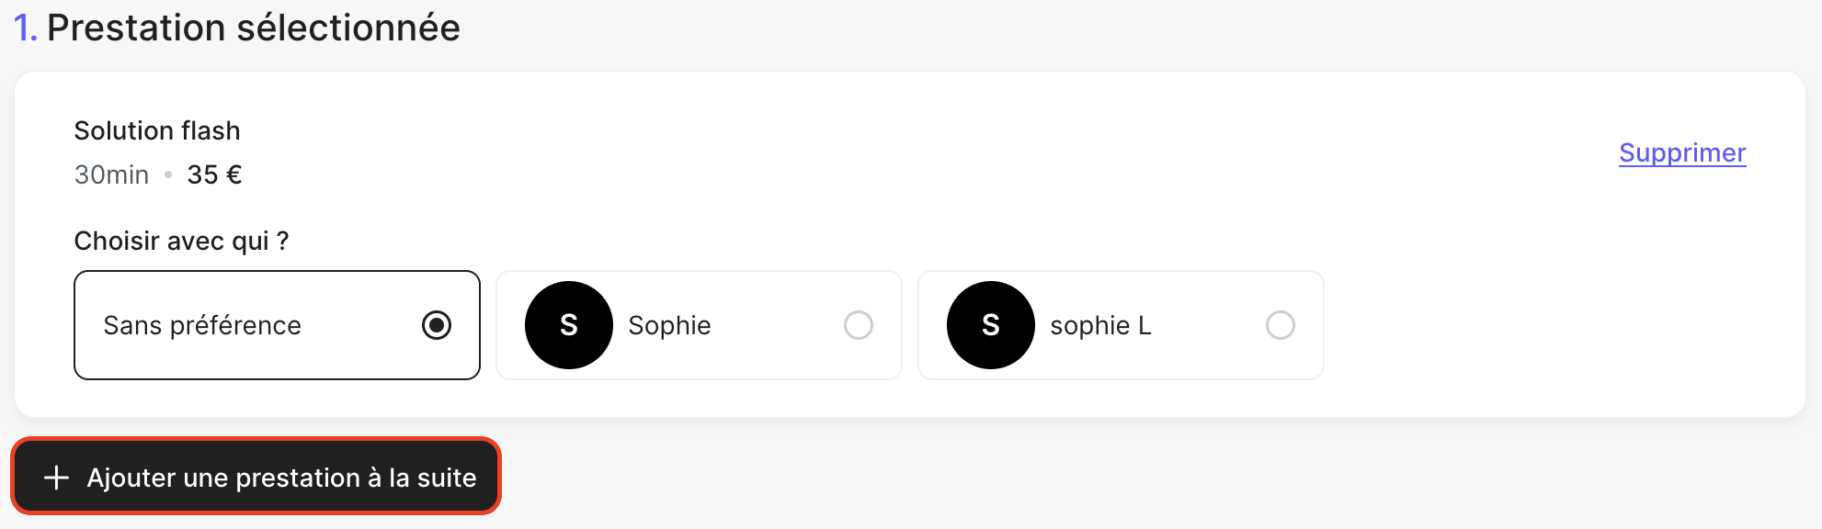Click the plus icon to add a service
Image resolution: width=1822 pixels, height=529 pixels.
click(56, 478)
